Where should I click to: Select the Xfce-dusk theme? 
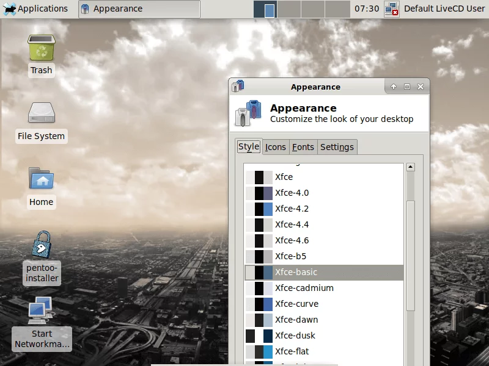click(295, 335)
